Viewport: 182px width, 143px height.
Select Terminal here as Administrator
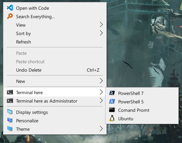point(55,101)
